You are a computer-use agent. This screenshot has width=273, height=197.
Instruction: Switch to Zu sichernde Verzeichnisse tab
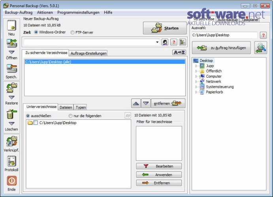[46, 52]
